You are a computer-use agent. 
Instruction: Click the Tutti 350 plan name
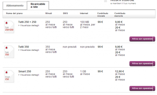pos(24,47)
